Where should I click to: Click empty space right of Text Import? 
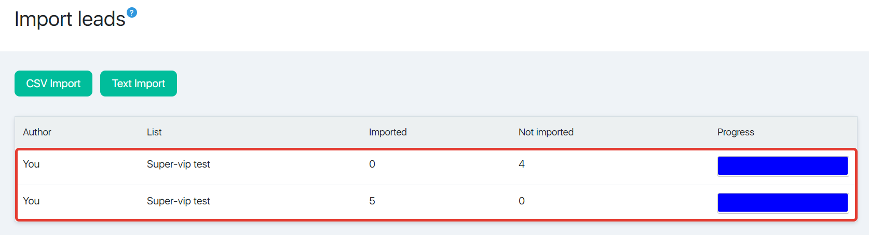pos(519,84)
